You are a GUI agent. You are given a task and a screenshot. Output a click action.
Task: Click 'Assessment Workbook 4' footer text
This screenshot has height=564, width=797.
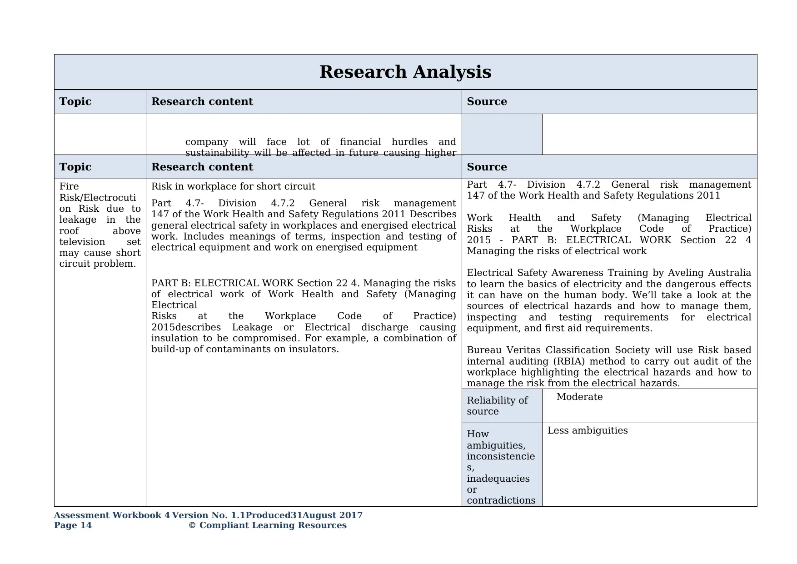pyautogui.click(x=112, y=515)
